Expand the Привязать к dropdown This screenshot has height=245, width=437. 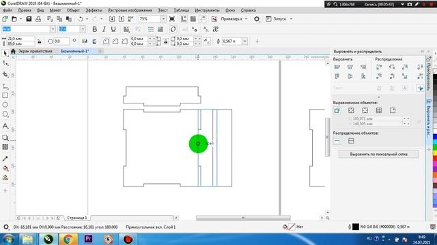tap(246, 19)
